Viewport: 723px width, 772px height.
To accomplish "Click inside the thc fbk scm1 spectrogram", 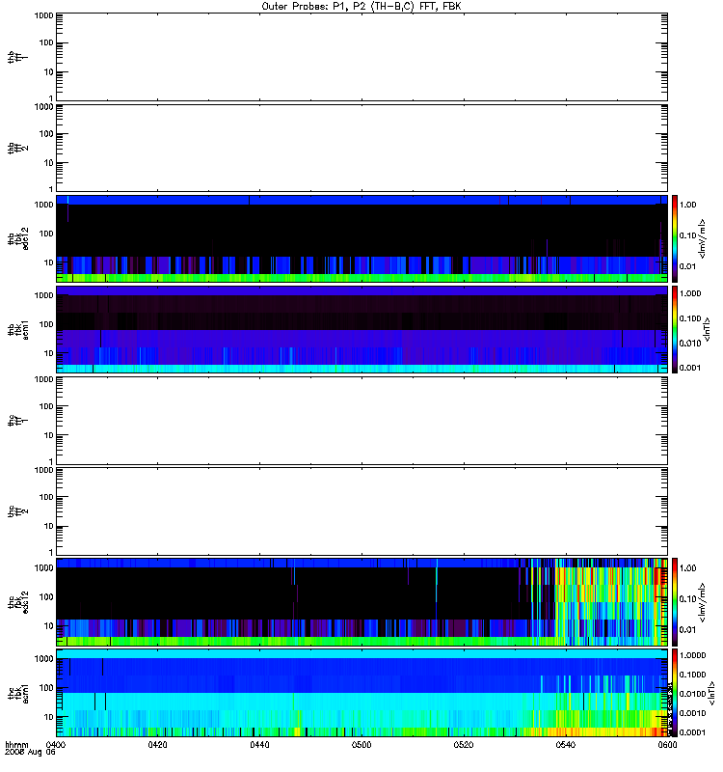I will [x=361, y=692].
